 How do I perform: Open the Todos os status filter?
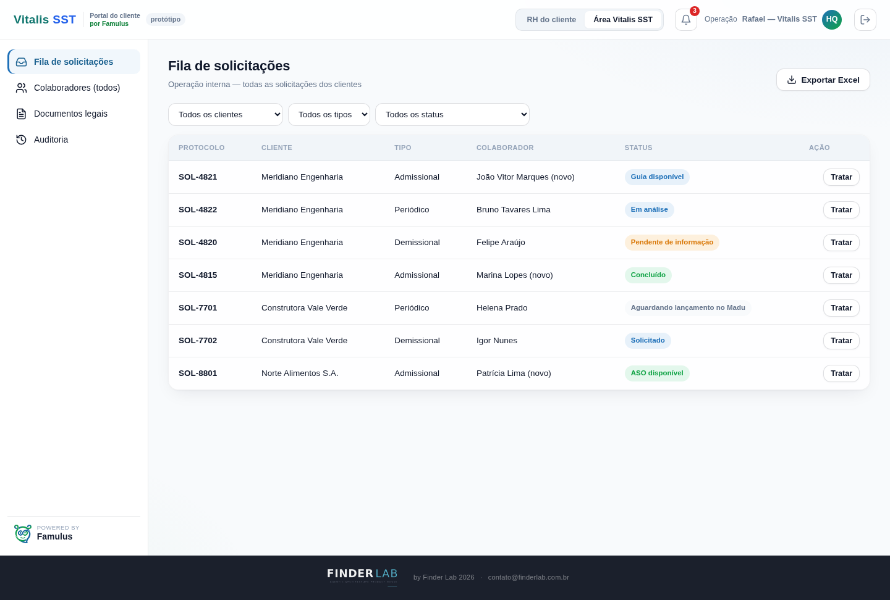tap(452, 115)
